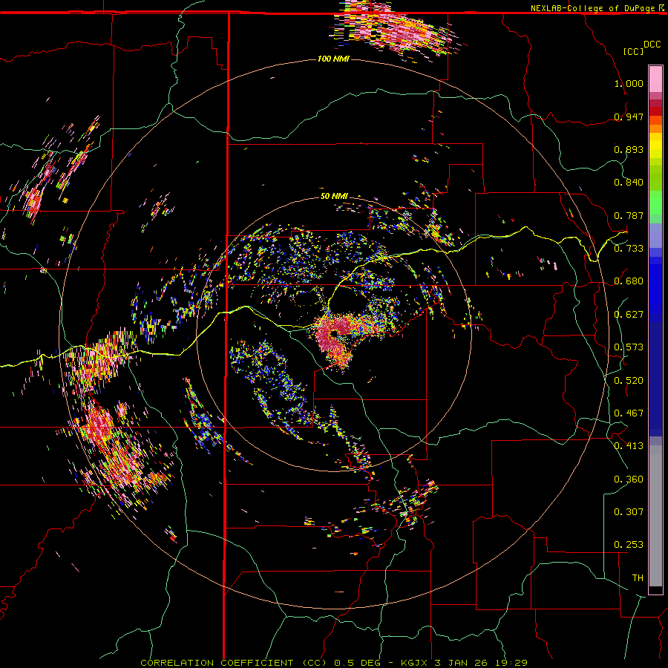668x668 pixels.
Task: Click the 0.5 DEG elevation label
Action: click(357, 663)
